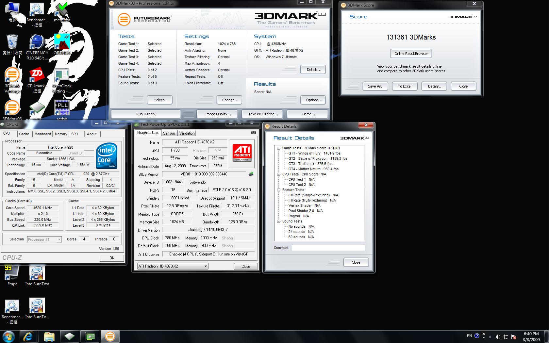Click the To Excel button

click(x=405, y=86)
